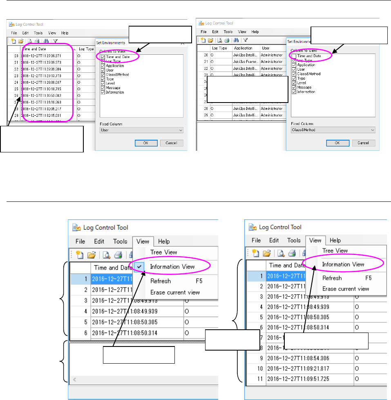Click the binoculars Find icon in upper-right window
Viewport: 391px width, 400px height.
[x=236, y=40]
